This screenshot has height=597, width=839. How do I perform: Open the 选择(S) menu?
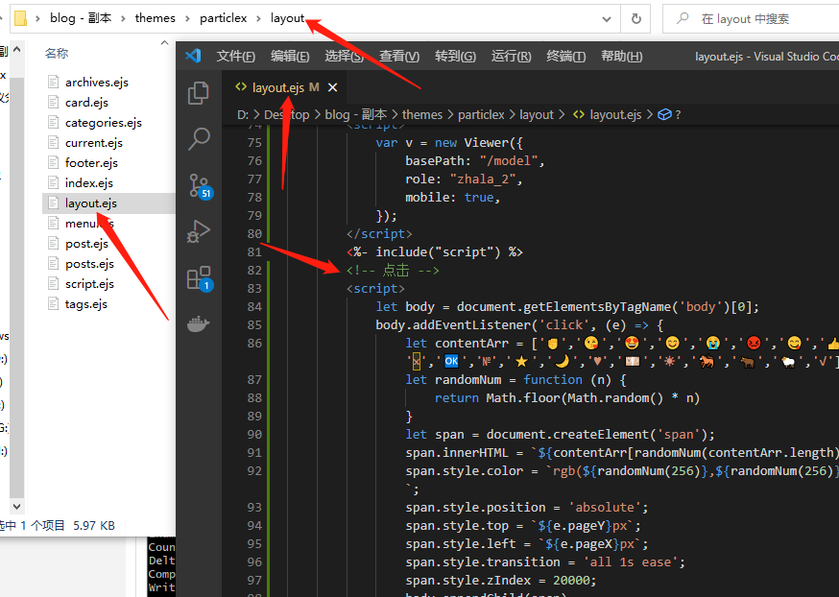coord(344,57)
